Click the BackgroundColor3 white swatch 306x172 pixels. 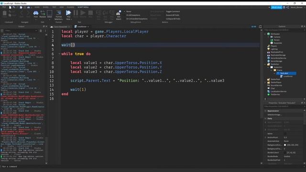click(285, 145)
